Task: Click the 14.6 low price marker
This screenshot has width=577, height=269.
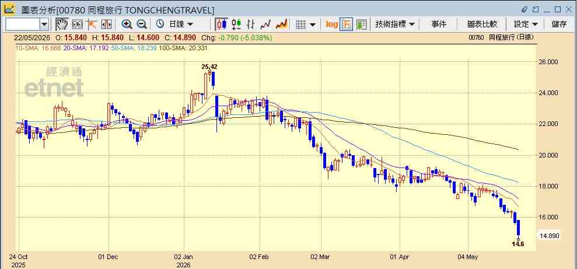Action: coord(519,244)
